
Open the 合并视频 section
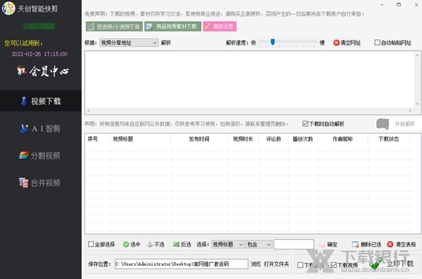[x=41, y=183]
